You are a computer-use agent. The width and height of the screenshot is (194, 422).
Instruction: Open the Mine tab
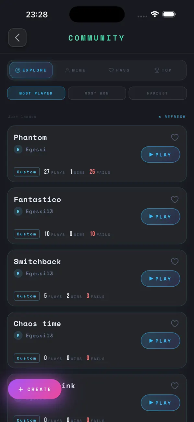tap(75, 70)
